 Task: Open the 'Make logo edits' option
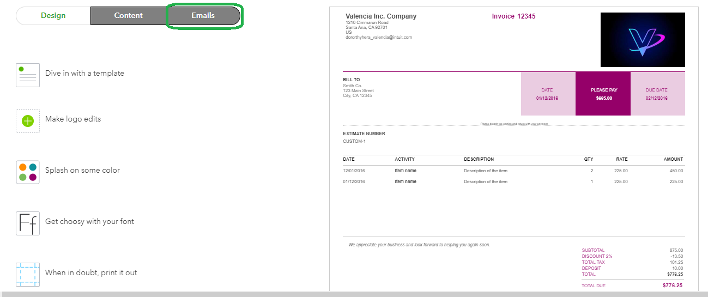(x=73, y=119)
